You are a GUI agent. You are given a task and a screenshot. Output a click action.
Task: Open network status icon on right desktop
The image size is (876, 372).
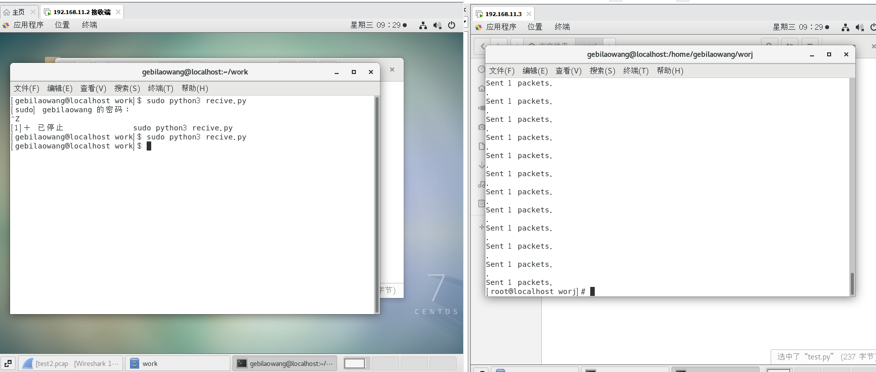(x=845, y=27)
